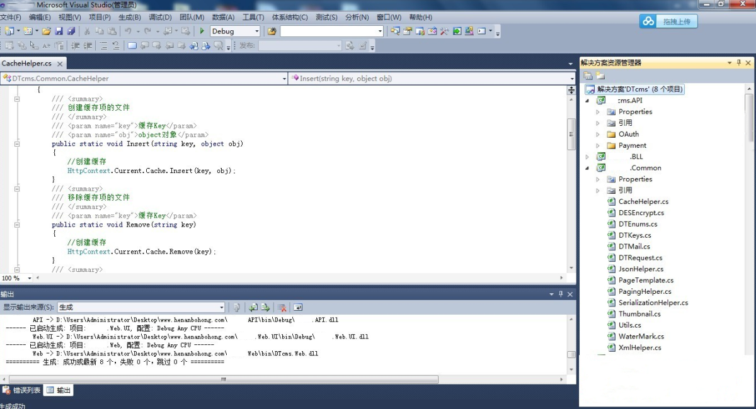756x409 pixels.
Task: Click the find text input field
Action: (328, 31)
